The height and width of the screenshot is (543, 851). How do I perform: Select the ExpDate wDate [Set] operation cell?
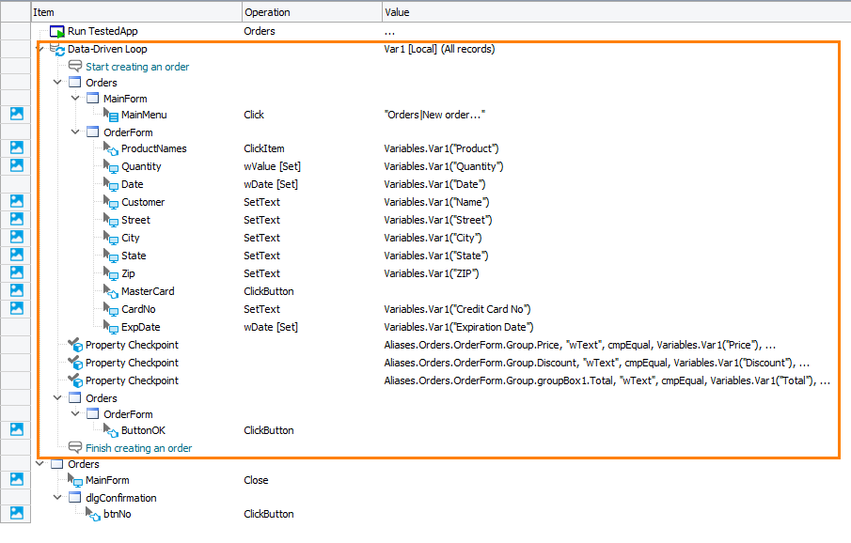click(x=271, y=327)
